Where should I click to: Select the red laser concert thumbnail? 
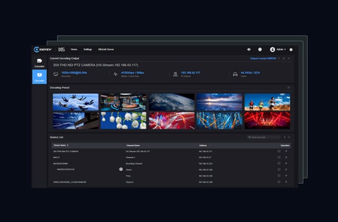click(267, 120)
